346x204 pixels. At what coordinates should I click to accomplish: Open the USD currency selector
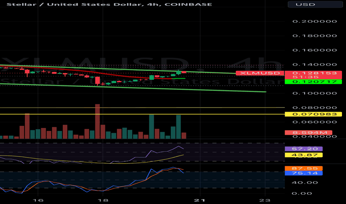(315, 4)
